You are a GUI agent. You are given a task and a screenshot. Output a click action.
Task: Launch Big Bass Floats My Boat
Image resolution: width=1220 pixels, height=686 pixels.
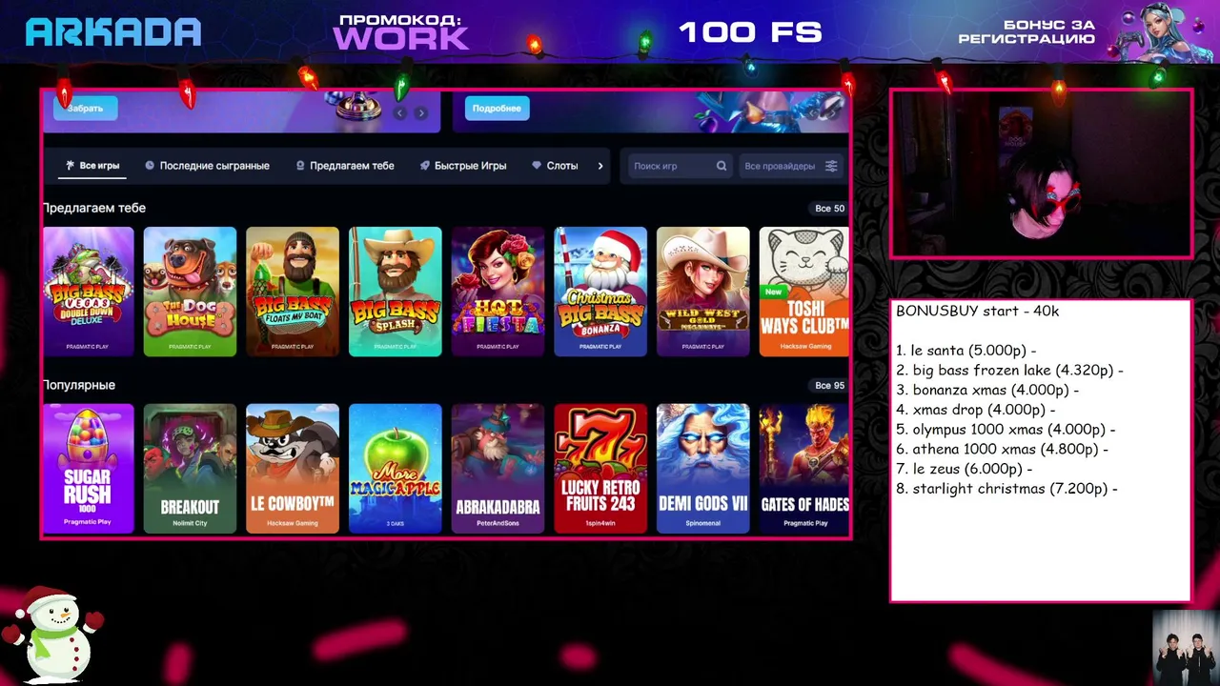pos(293,292)
